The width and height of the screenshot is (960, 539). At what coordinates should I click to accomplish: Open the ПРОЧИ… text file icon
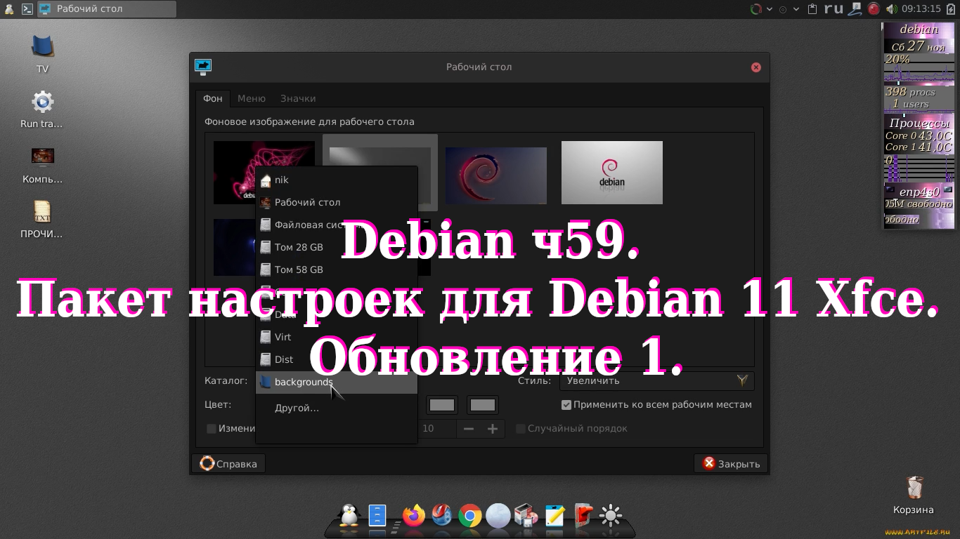(x=42, y=220)
